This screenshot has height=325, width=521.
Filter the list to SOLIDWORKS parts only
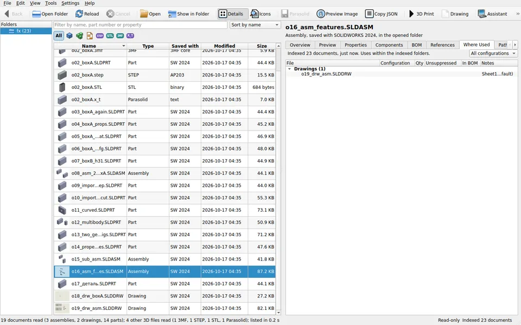pyautogui.click(x=69, y=36)
